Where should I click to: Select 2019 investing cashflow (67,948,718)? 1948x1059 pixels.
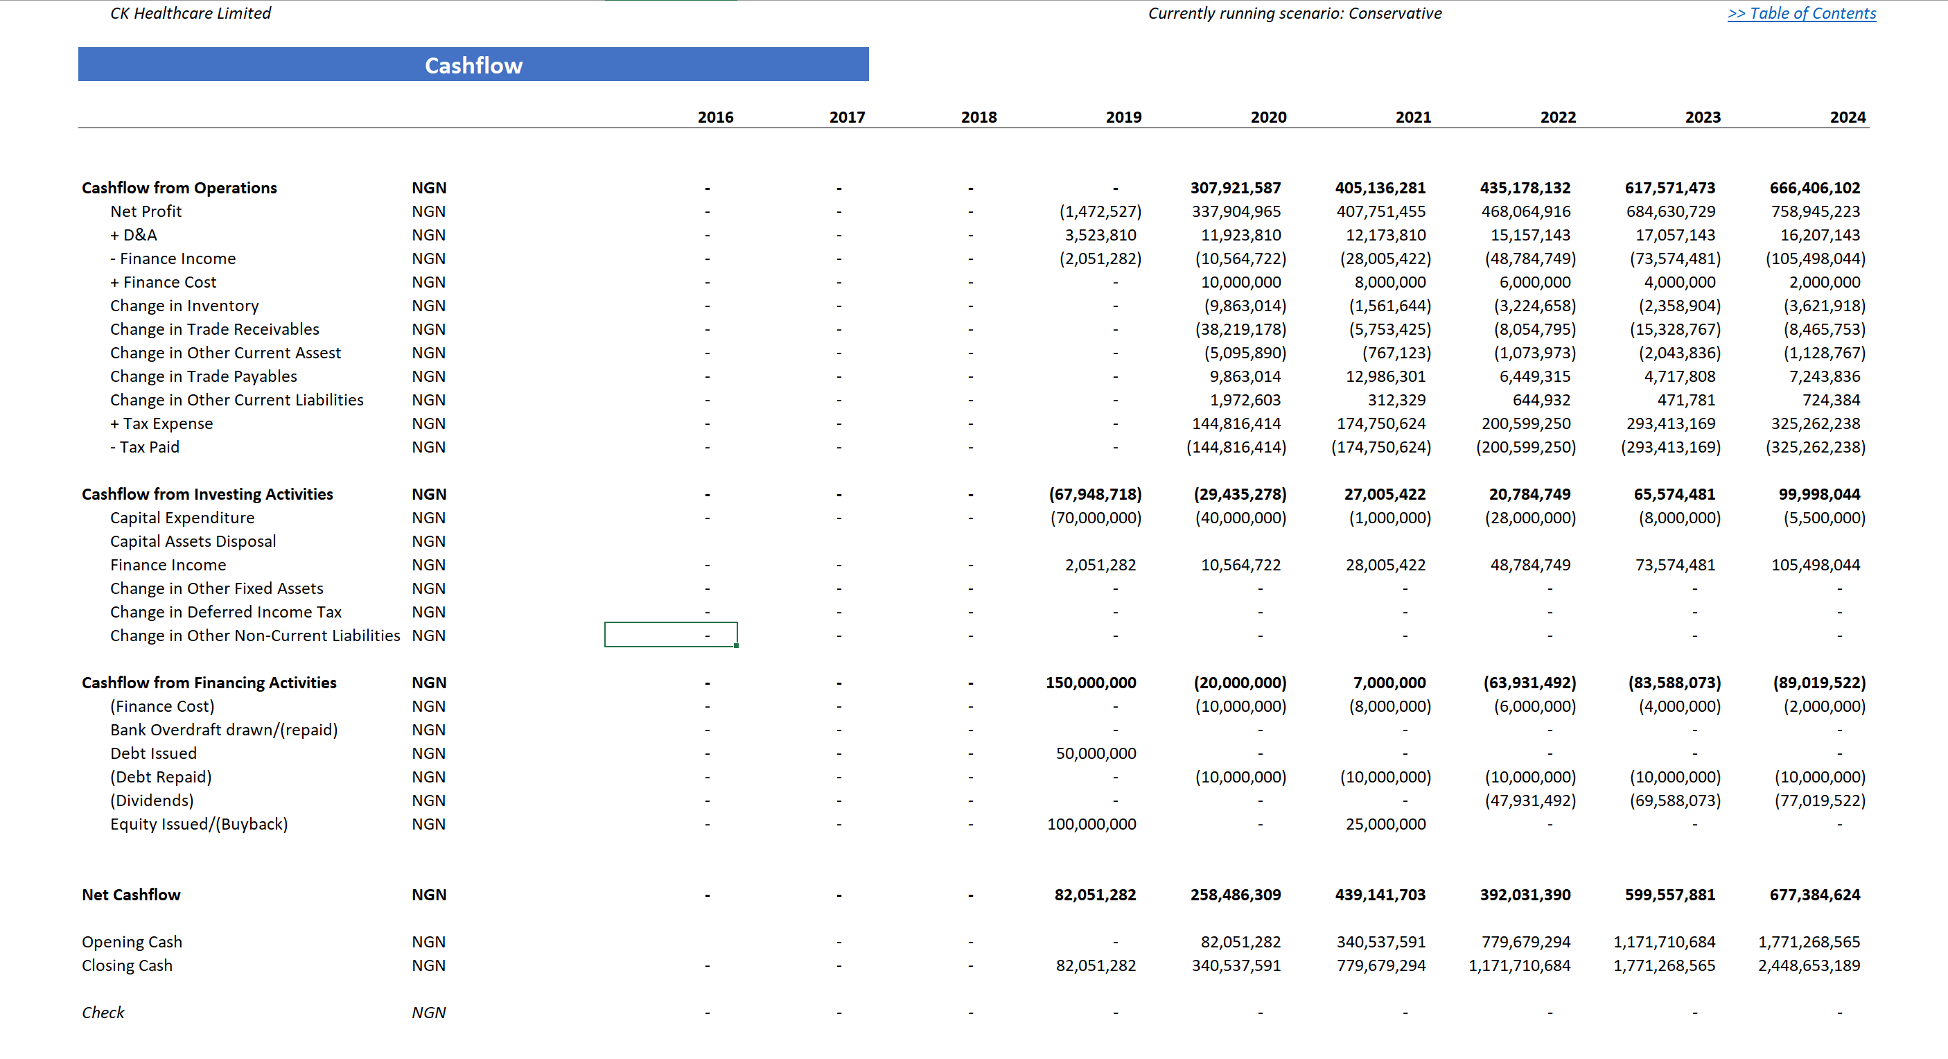(x=1095, y=494)
